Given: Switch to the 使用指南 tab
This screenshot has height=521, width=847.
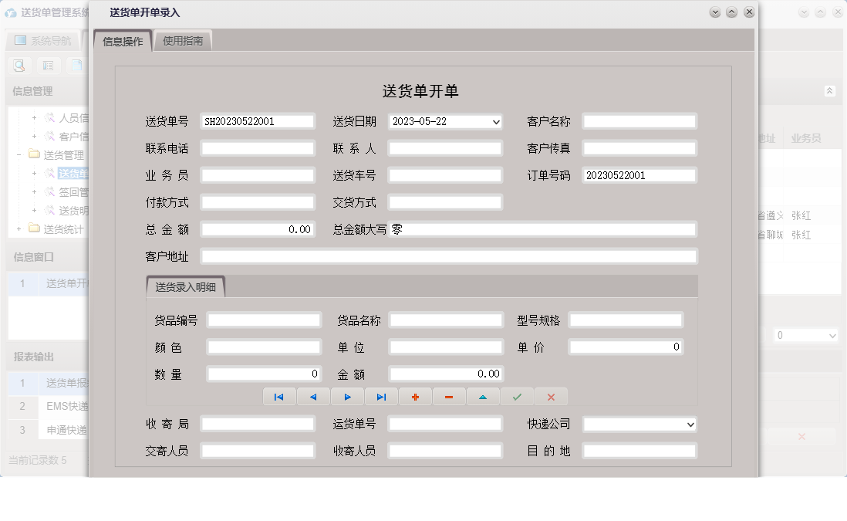Looking at the screenshot, I should (x=183, y=39).
